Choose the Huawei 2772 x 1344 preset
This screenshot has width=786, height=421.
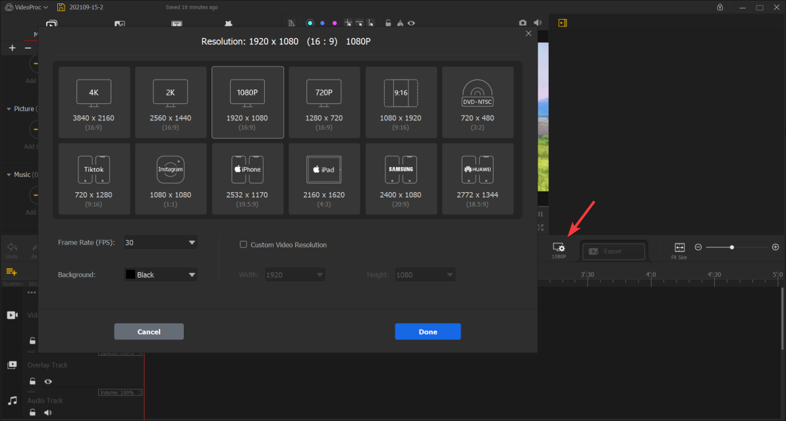pos(478,179)
